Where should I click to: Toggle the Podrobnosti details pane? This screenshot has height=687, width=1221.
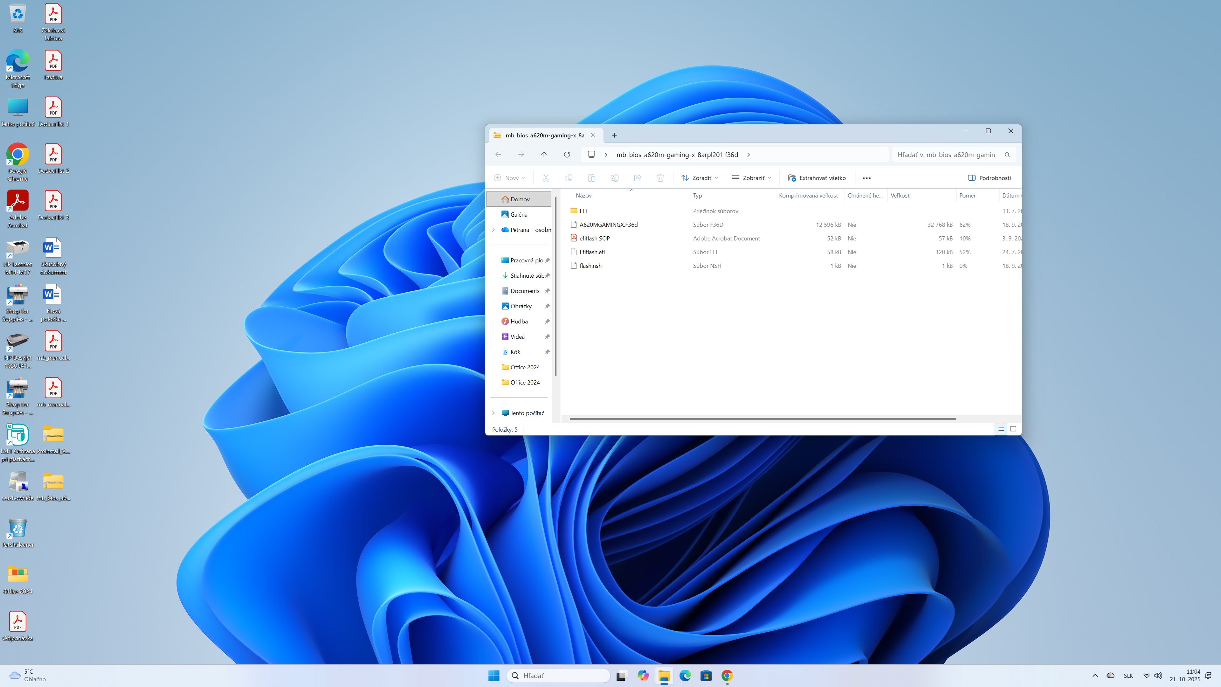click(x=989, y=178)
